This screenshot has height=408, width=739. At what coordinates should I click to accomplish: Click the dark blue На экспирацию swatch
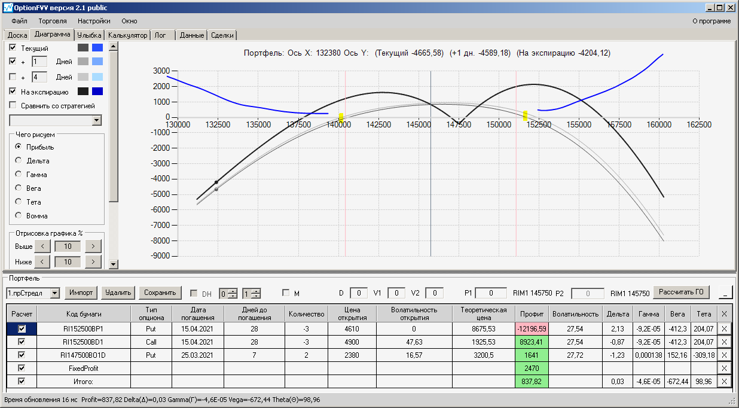click(x=97, y=92)
